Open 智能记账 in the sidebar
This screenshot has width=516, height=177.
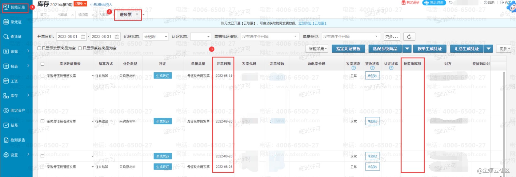15,7
